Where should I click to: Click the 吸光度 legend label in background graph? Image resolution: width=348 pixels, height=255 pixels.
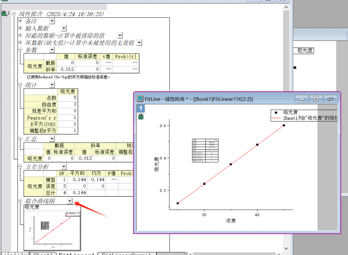tap(305, 51)
